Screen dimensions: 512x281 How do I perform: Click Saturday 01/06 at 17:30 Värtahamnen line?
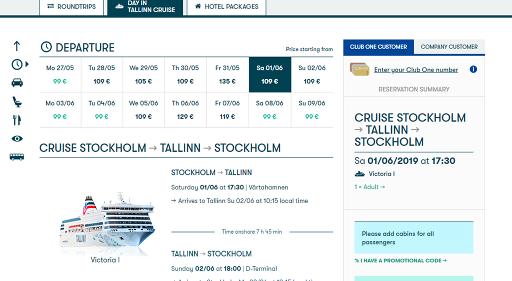click(229, 187)
